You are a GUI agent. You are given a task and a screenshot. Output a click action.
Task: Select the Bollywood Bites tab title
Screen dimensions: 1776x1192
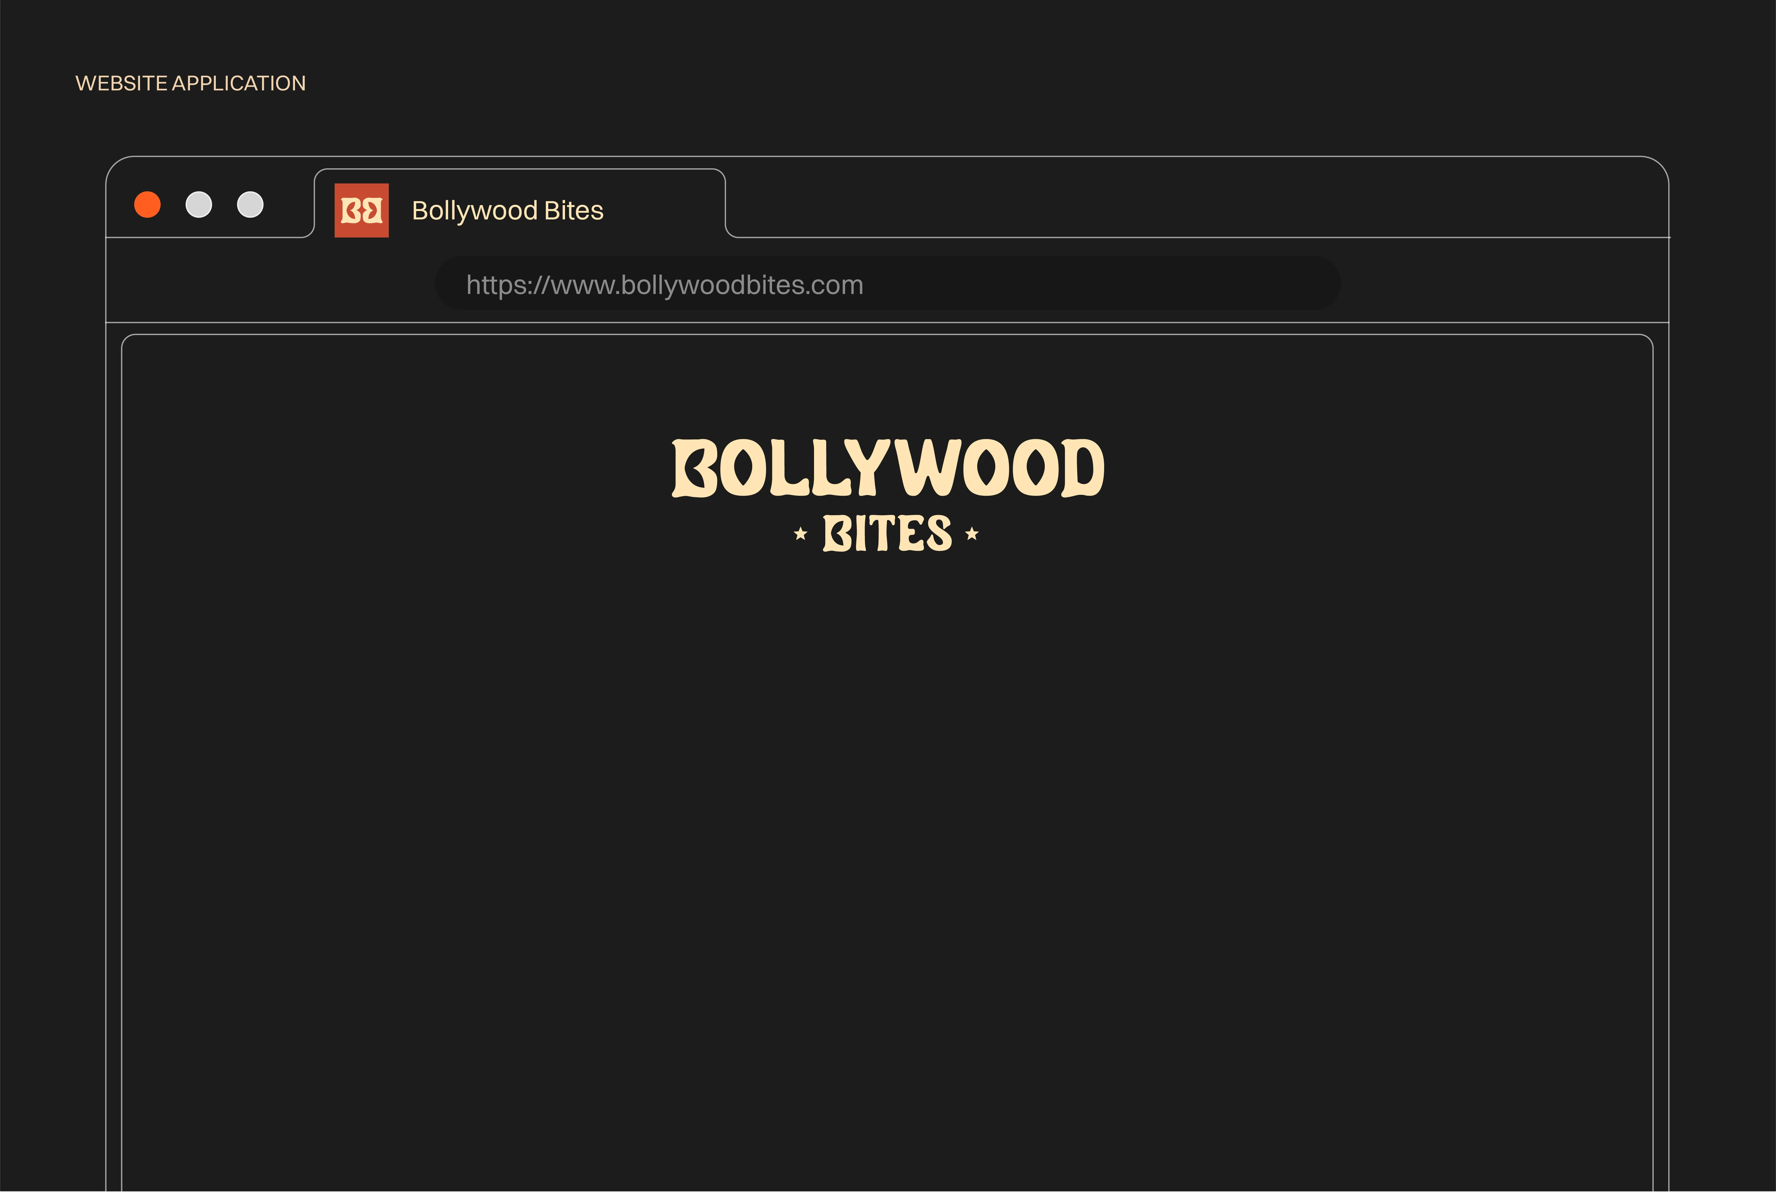(x=507, y=211)
